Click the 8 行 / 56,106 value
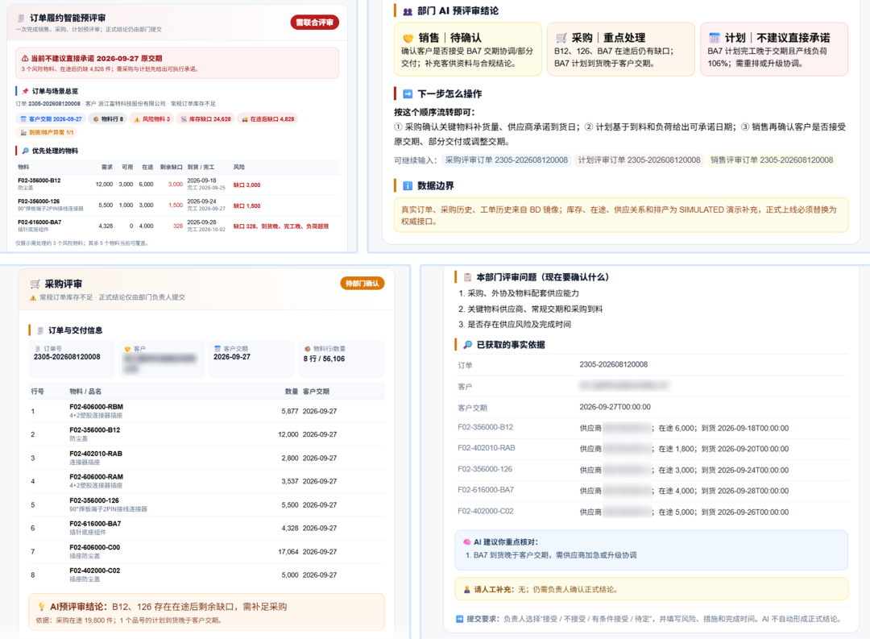 [x=324, y=359]
